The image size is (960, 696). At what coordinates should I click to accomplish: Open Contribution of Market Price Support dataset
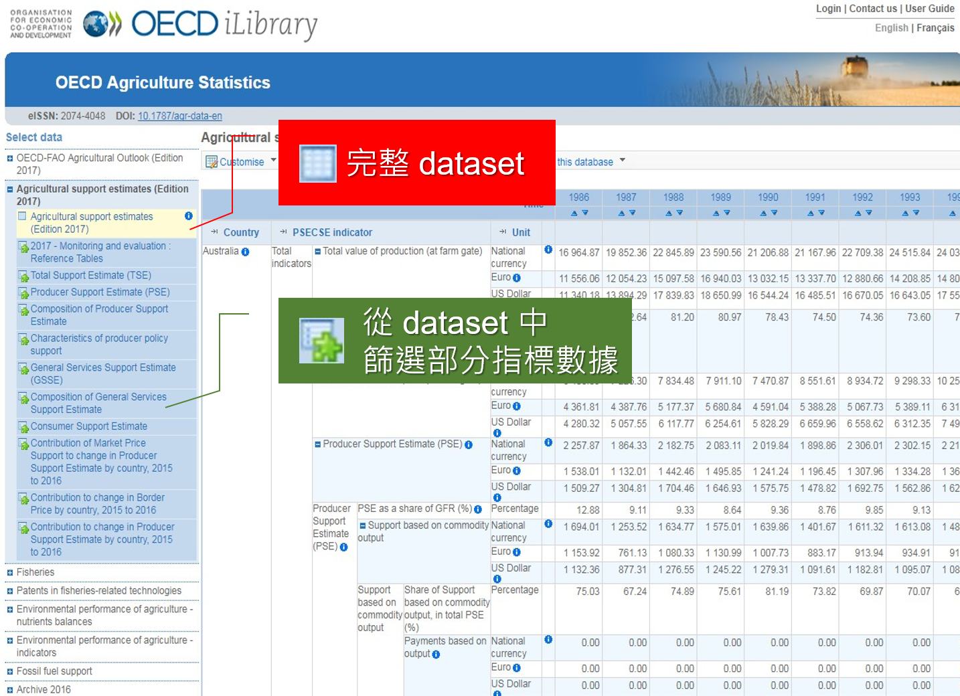101,462
